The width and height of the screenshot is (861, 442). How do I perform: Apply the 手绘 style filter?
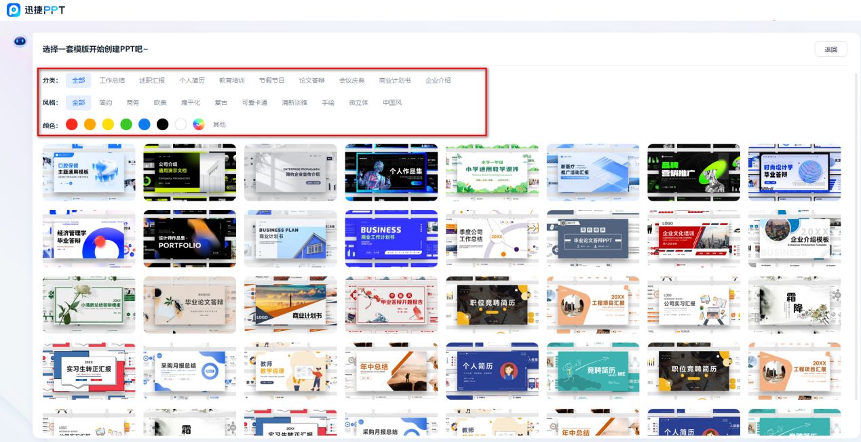(x=328, y=102)
